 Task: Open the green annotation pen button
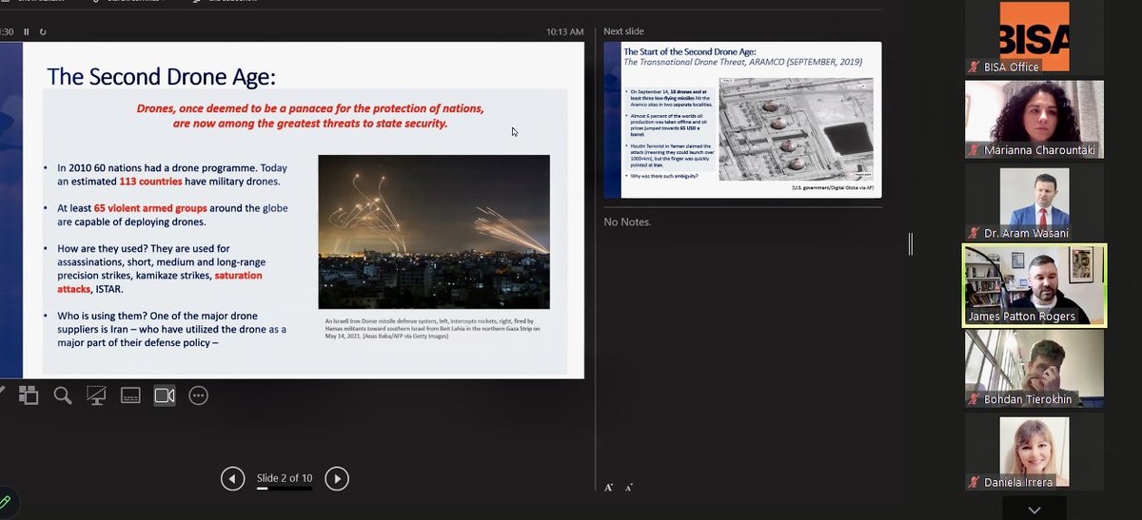pos(5,501)
